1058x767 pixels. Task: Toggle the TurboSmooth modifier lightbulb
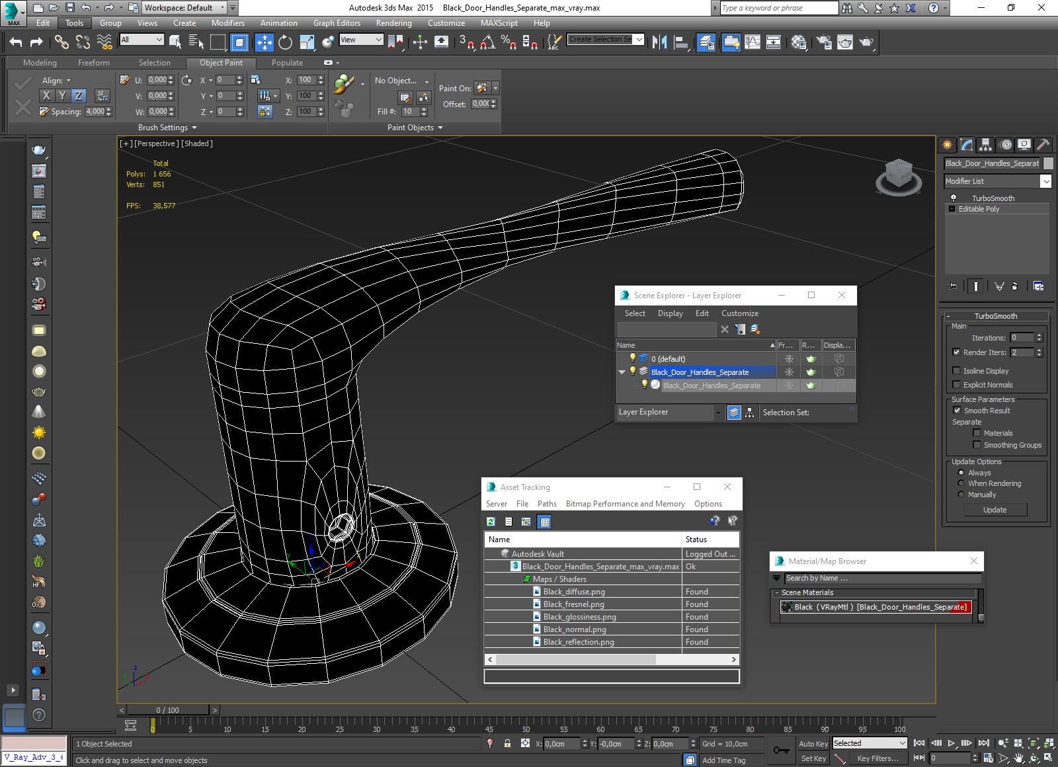(x=954, y=198)
